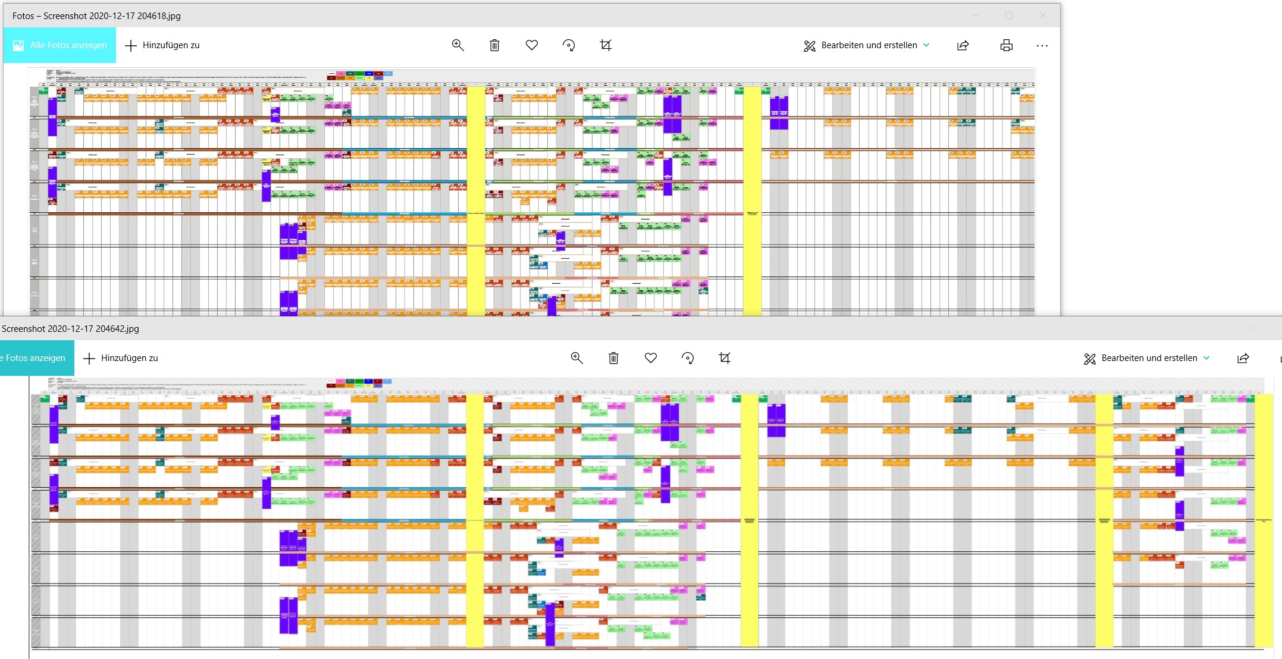Image resolution: width=1282 pixels, height=659 pixels.
Task: Print the top window's screenshot
Action: click(1007, 45)
